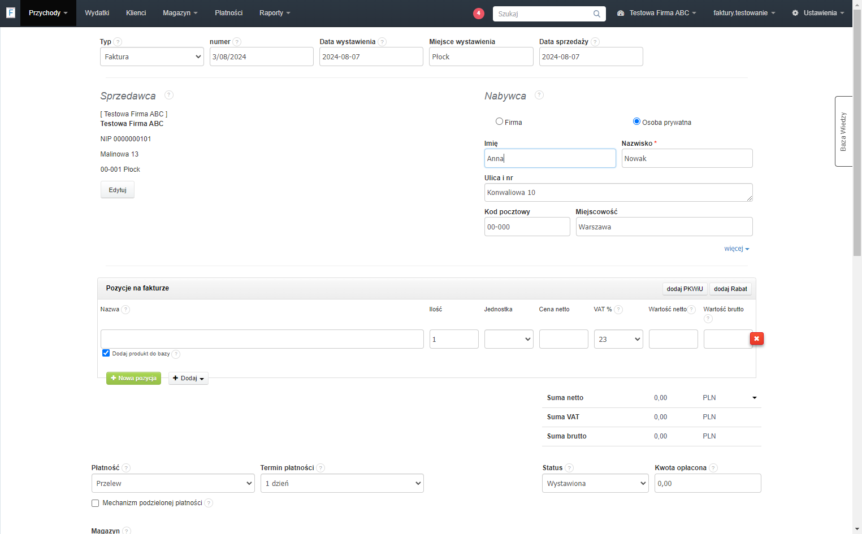This screenshot has height=534, width=862.
Task: Open the Przychody menu
Action: click(x=48, y=13)
